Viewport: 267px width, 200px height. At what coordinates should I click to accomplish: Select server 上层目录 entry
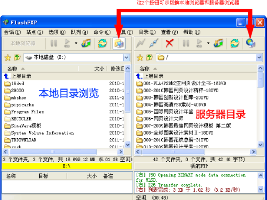(x=150, y=76)
